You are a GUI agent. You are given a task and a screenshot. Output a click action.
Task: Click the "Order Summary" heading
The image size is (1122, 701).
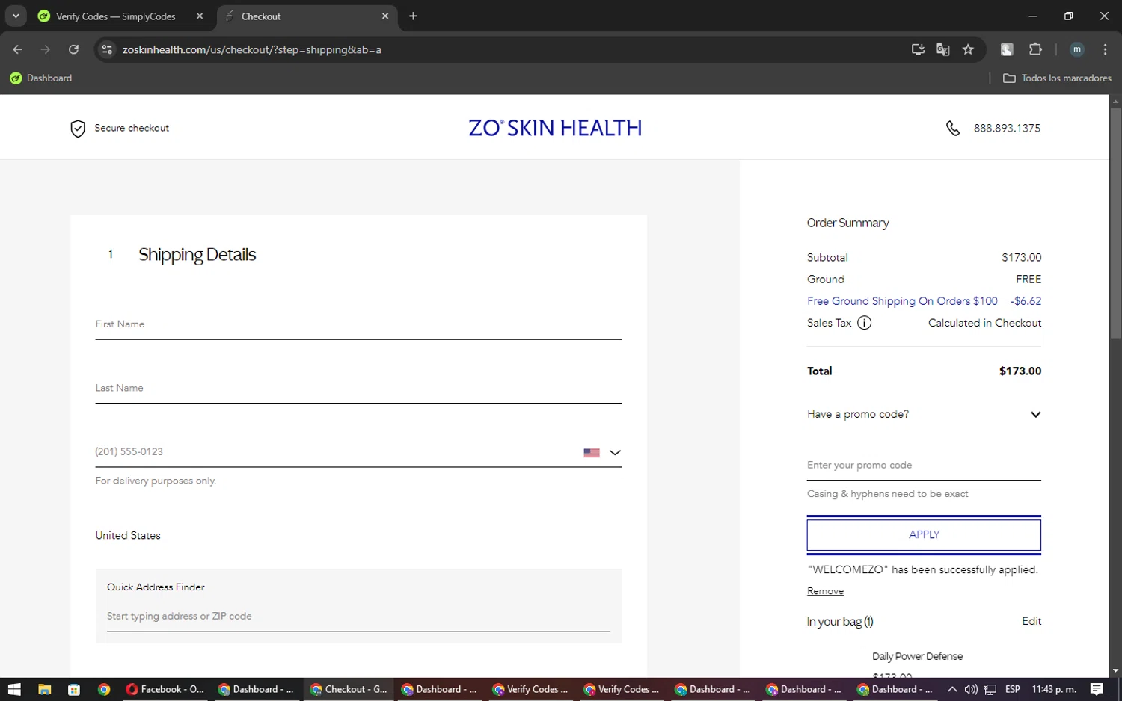coord(847,223)
